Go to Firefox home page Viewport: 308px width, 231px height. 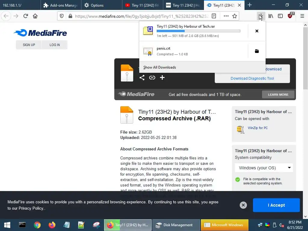(35, 16)
